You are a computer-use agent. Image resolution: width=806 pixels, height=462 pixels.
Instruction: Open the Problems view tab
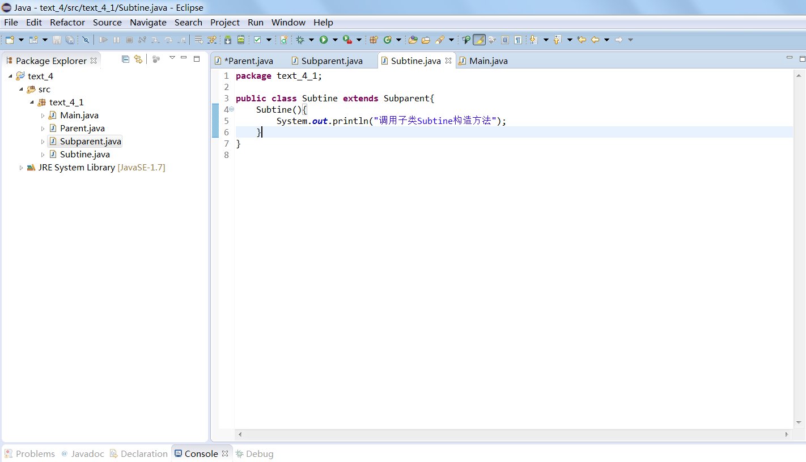click(x=35, y=454)
